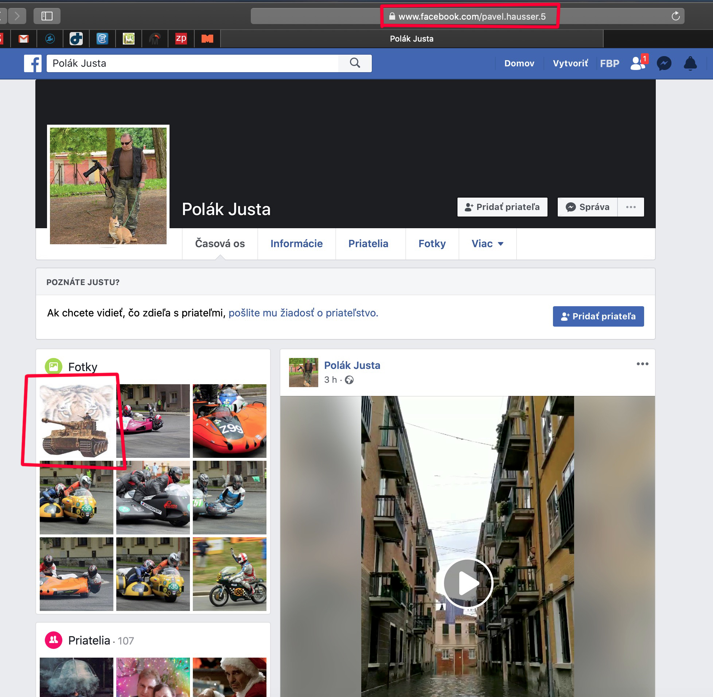Open the Gmail bookmark icon
The height and width of the screenshot is (697, 713).
24,38
